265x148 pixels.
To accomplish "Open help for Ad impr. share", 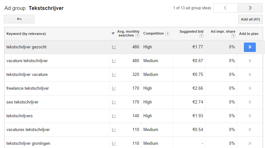I will coord(233,36).
